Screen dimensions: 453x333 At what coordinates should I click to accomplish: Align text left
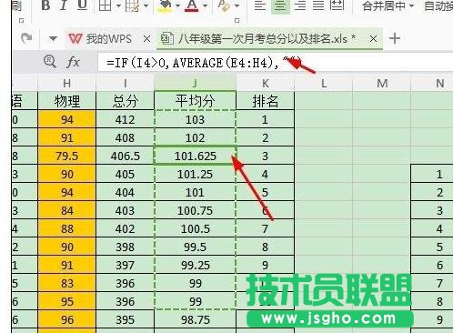coord(260,5)
